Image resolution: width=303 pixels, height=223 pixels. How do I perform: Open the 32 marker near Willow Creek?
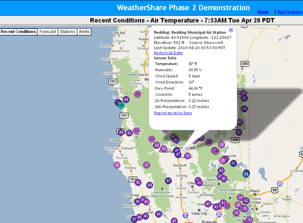(136, 130)
